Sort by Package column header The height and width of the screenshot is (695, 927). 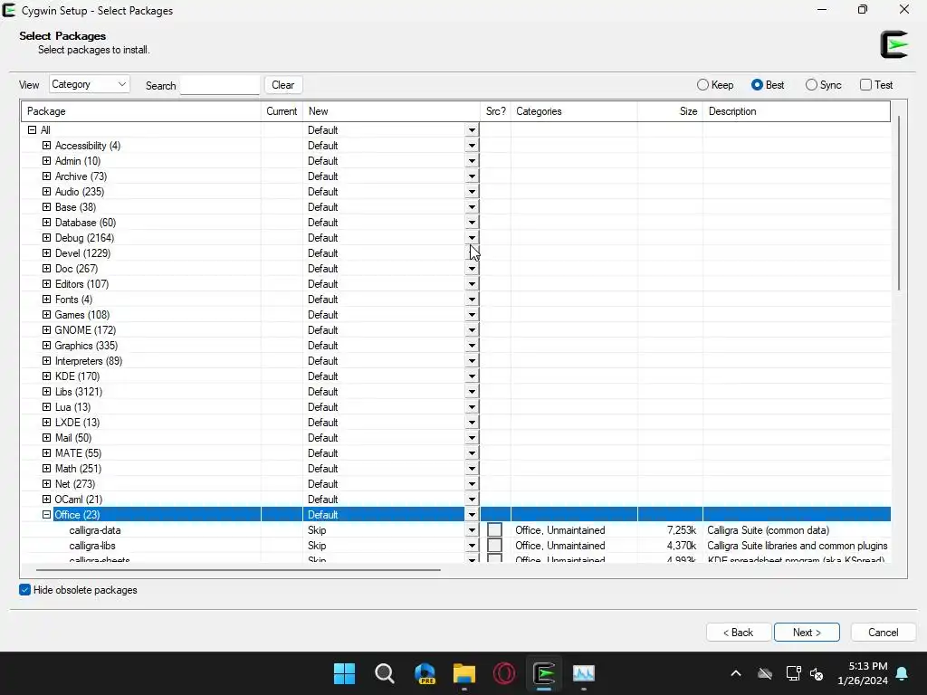[141, 111]
